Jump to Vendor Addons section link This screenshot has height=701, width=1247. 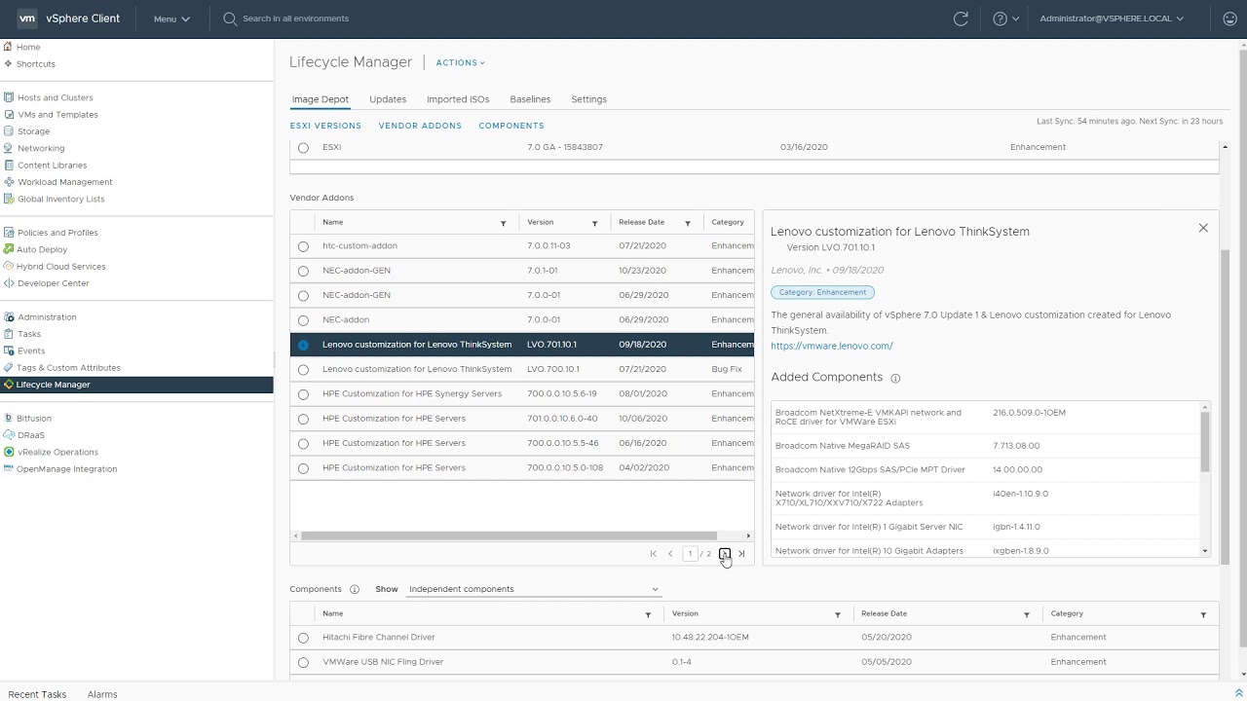tap(420, 126)
